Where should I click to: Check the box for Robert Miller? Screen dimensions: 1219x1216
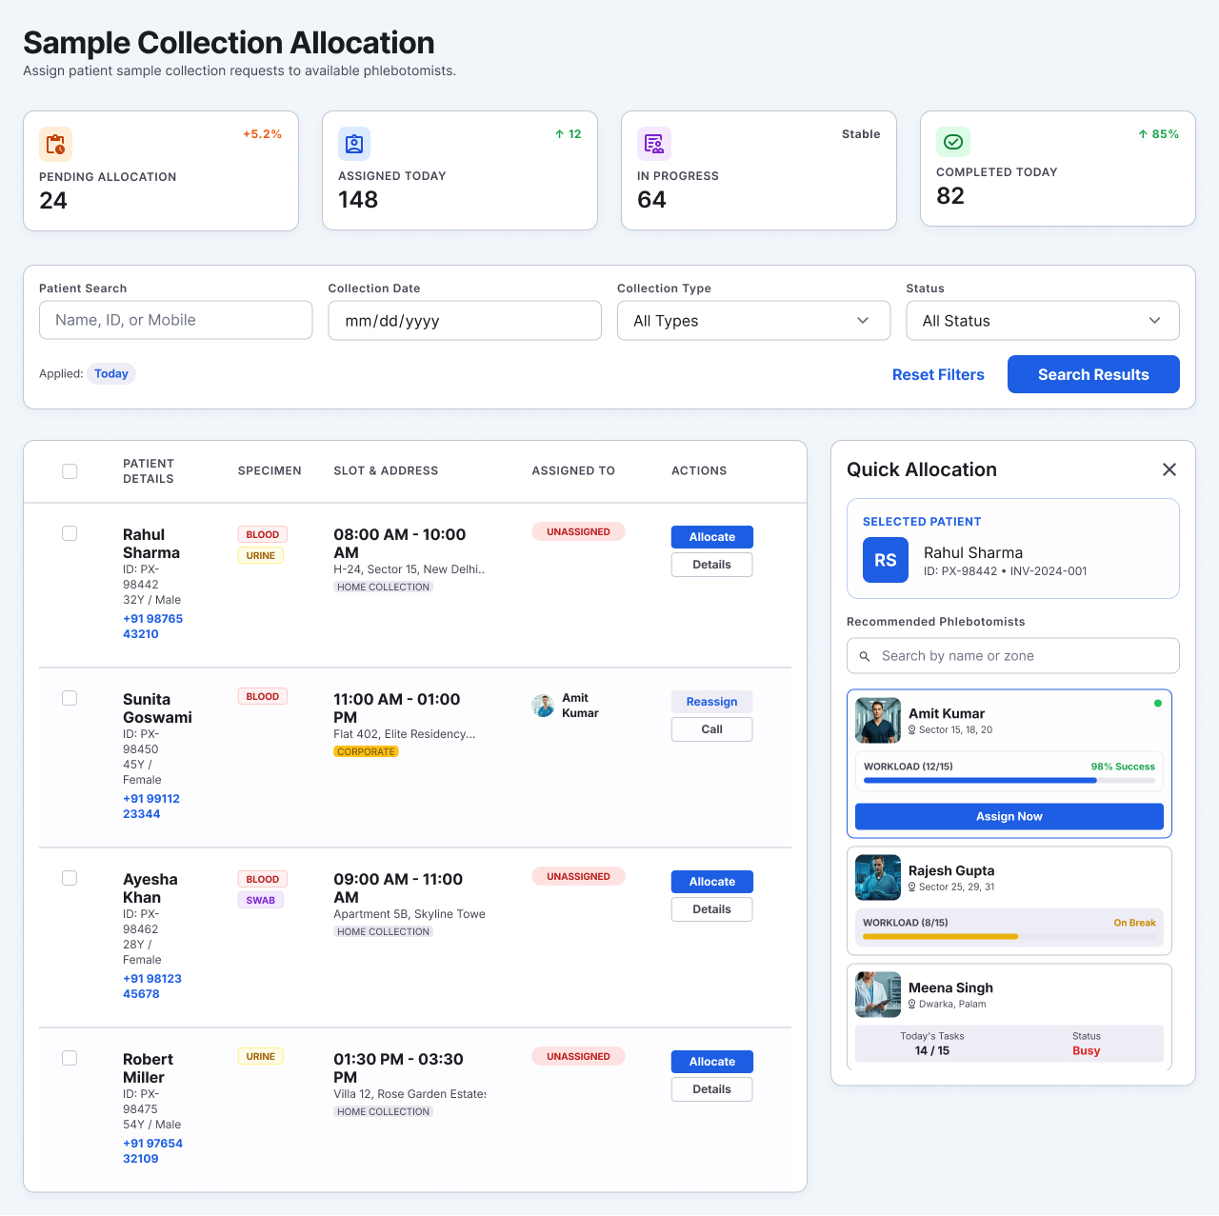(70, 1058)
